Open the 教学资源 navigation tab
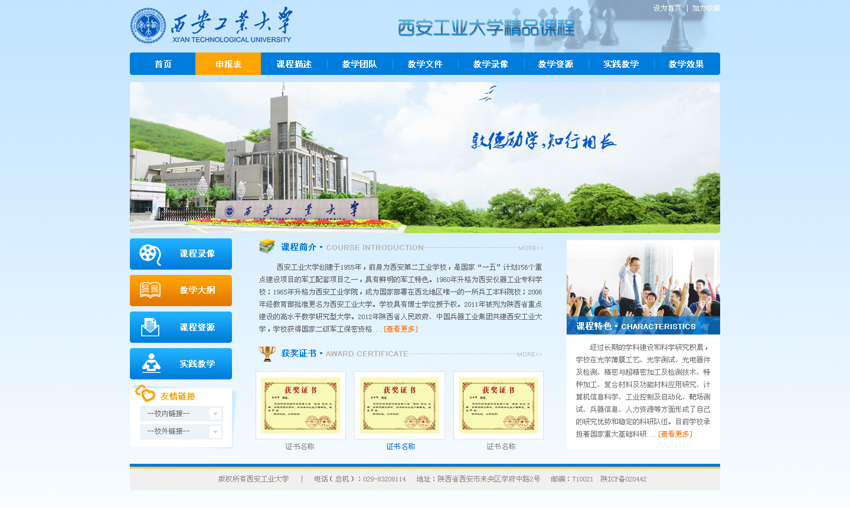The width and height of the screenshot is (850, 508). tap(555, 64)
